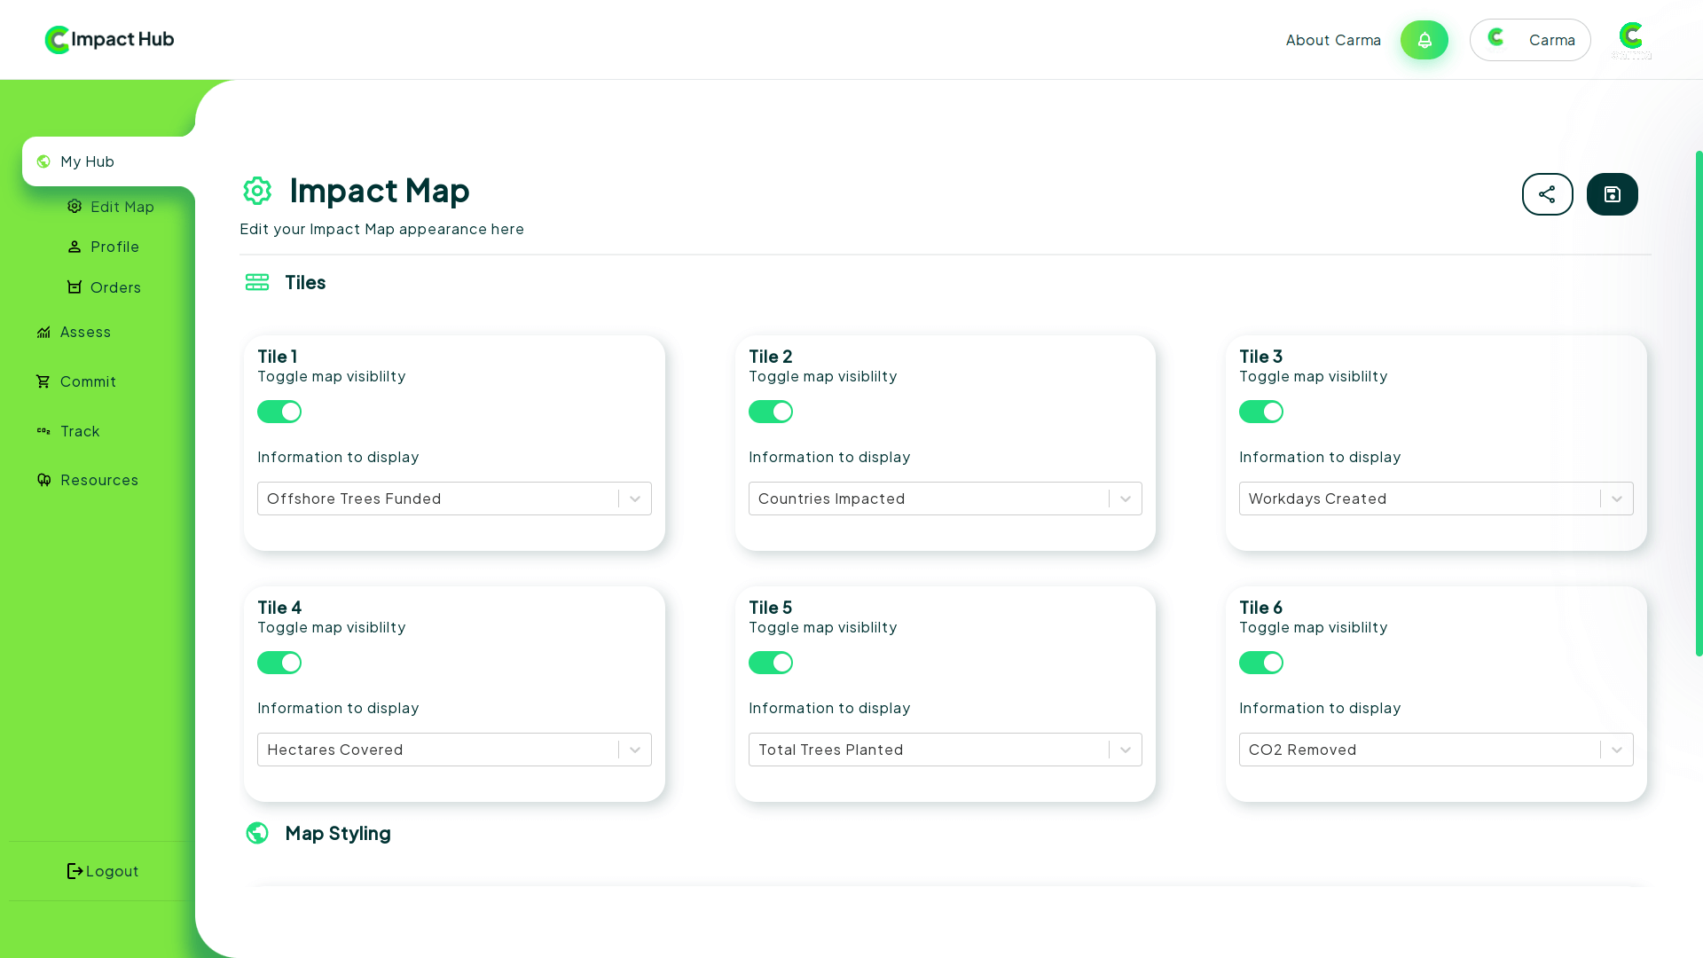Click the green vertical page scrollbar

click(x=1699, y=404)
